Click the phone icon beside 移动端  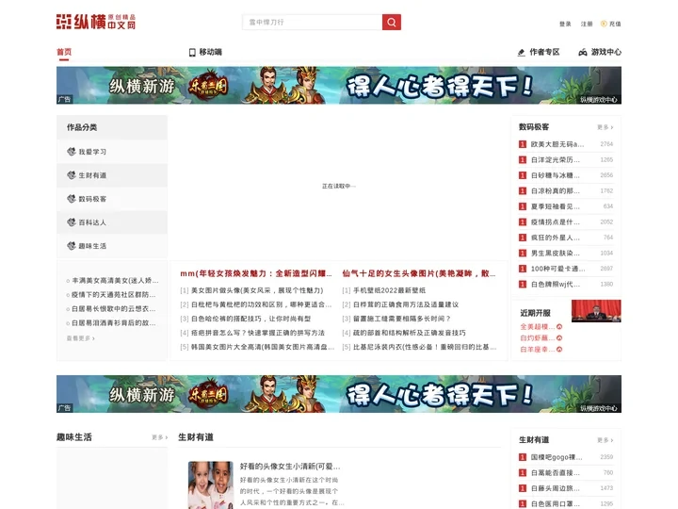[192, 53]
